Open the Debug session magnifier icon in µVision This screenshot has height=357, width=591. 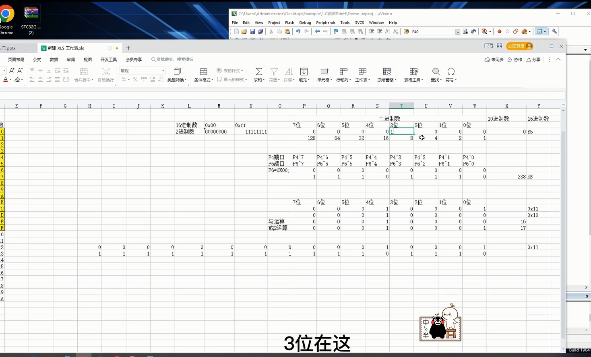click(x=485, y=31)
